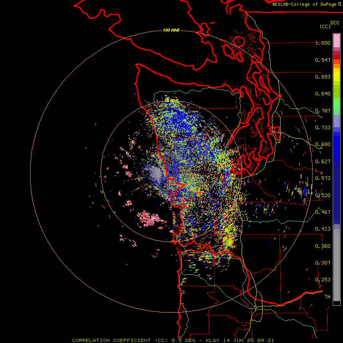343x343 pixels.
Task: Select the 0.840 legend value
Action: (x=323, y=94)
